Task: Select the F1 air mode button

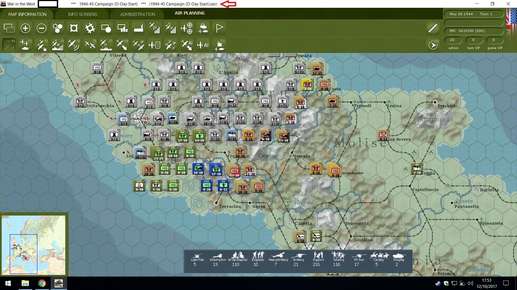Action: coord(9,45)
